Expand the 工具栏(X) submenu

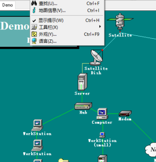pyautogui.click(x=67, y=27)
